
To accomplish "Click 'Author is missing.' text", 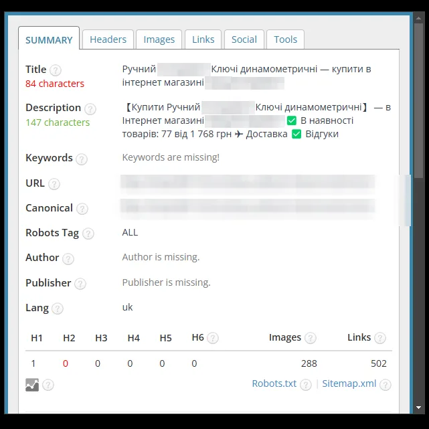I will pyautogui.click(x=161, y=257).
